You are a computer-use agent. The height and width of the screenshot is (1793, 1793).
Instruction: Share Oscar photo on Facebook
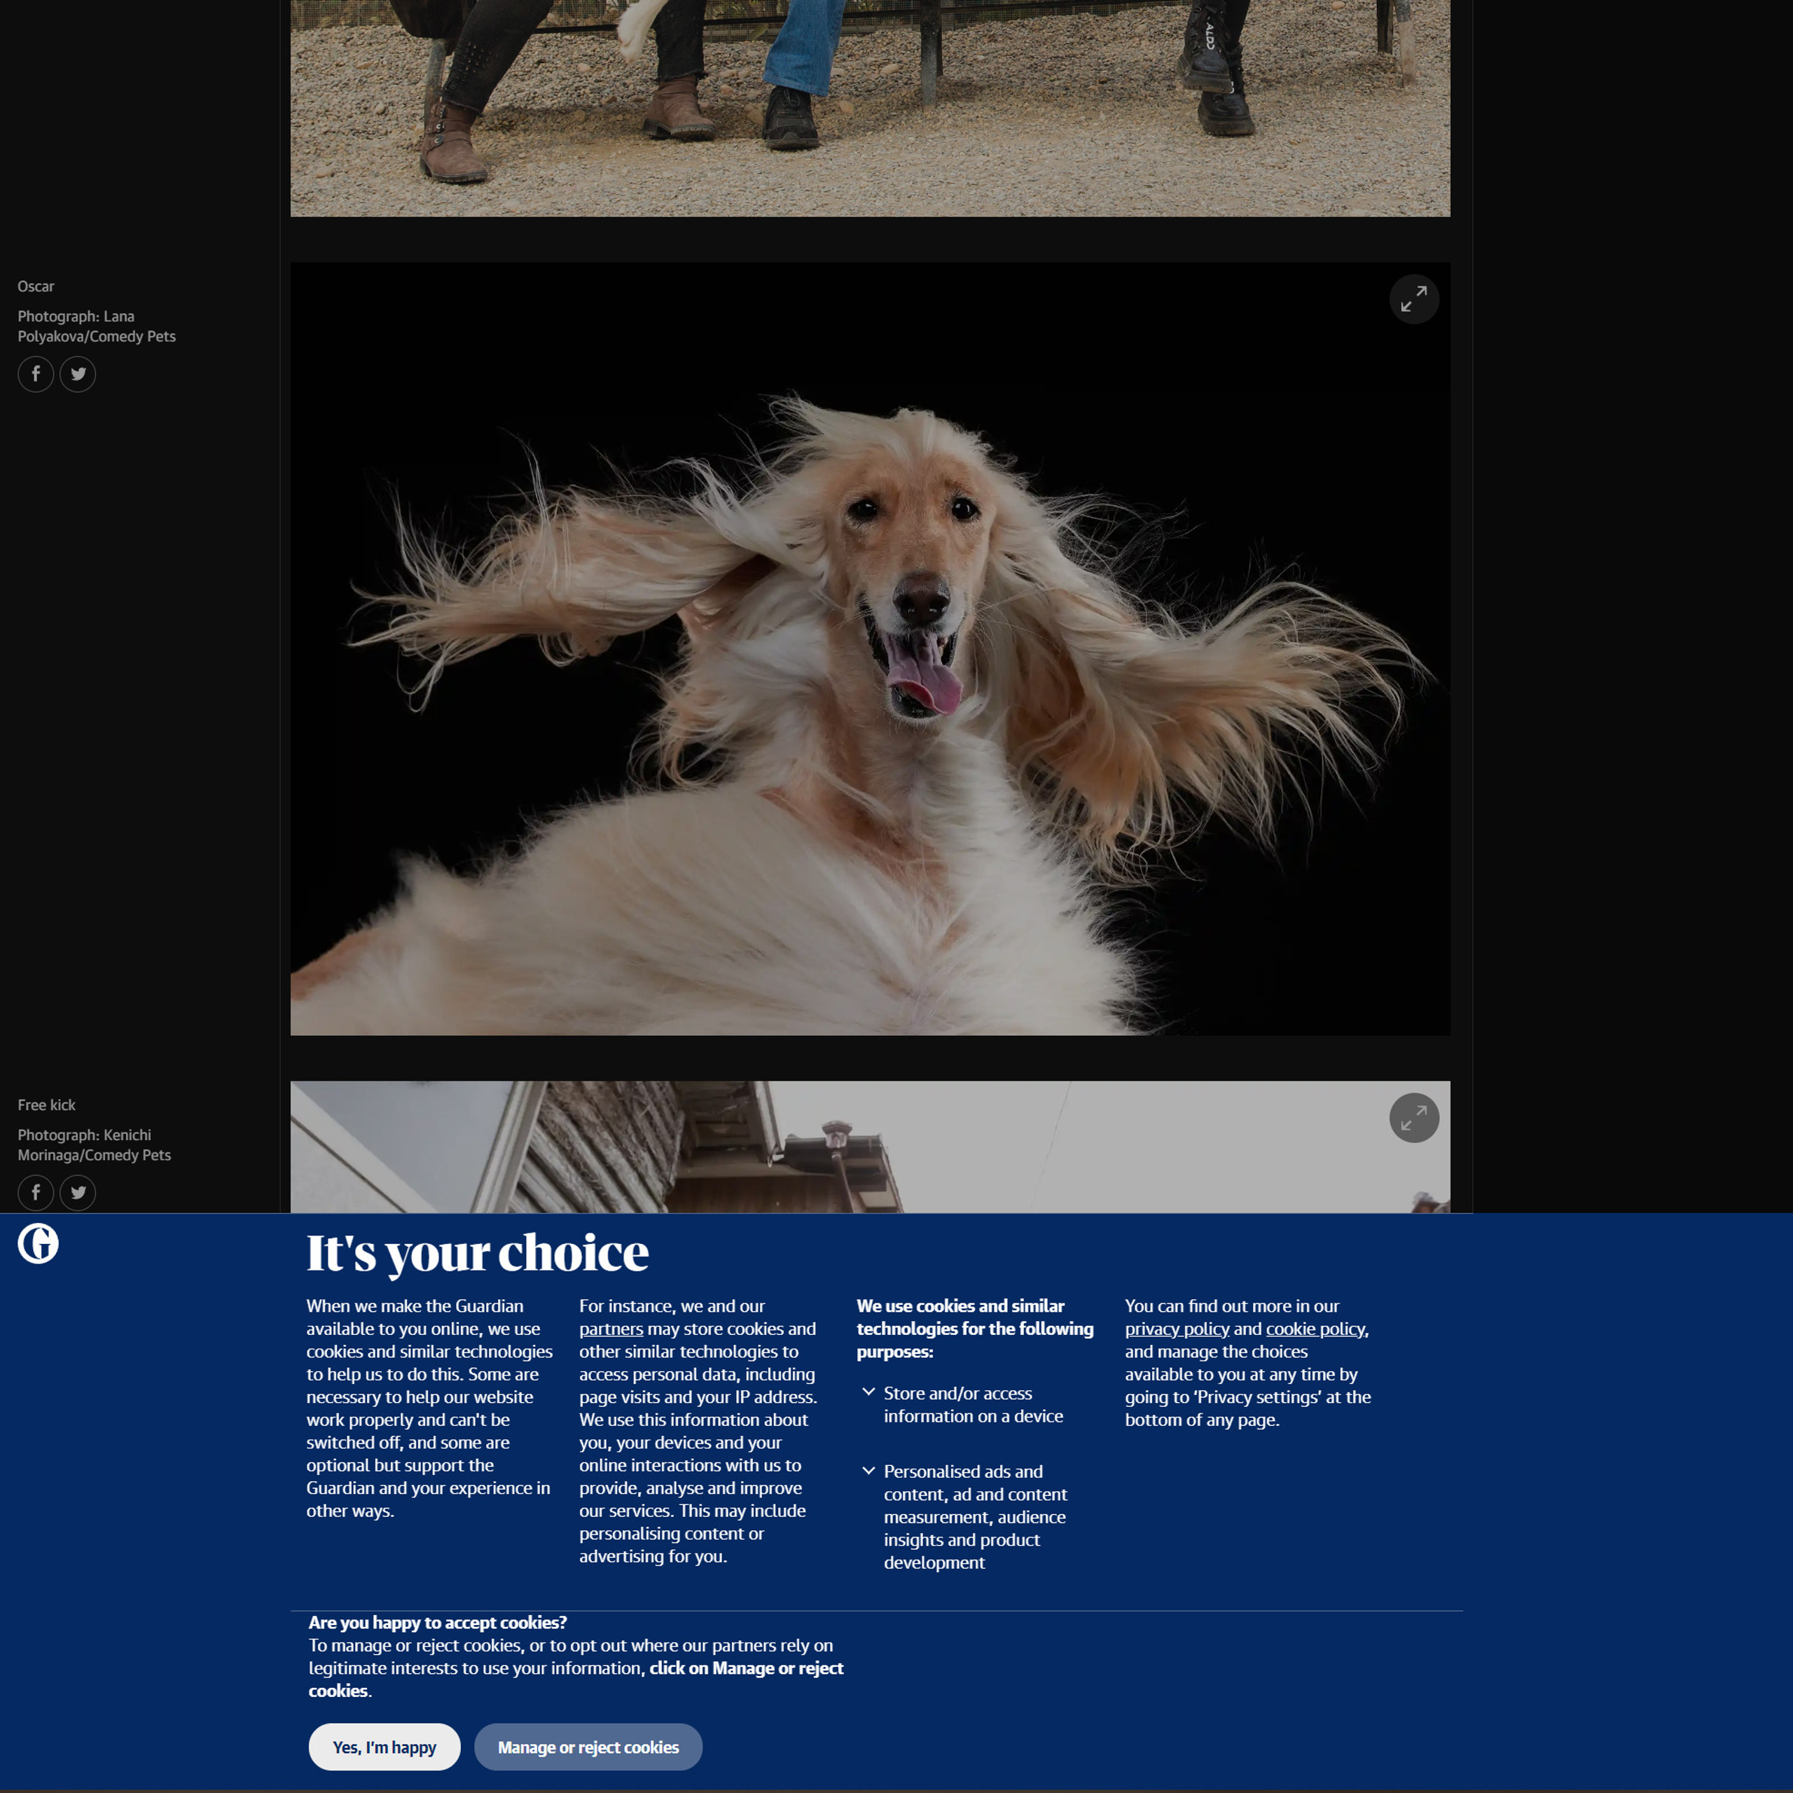click(35, 374)
